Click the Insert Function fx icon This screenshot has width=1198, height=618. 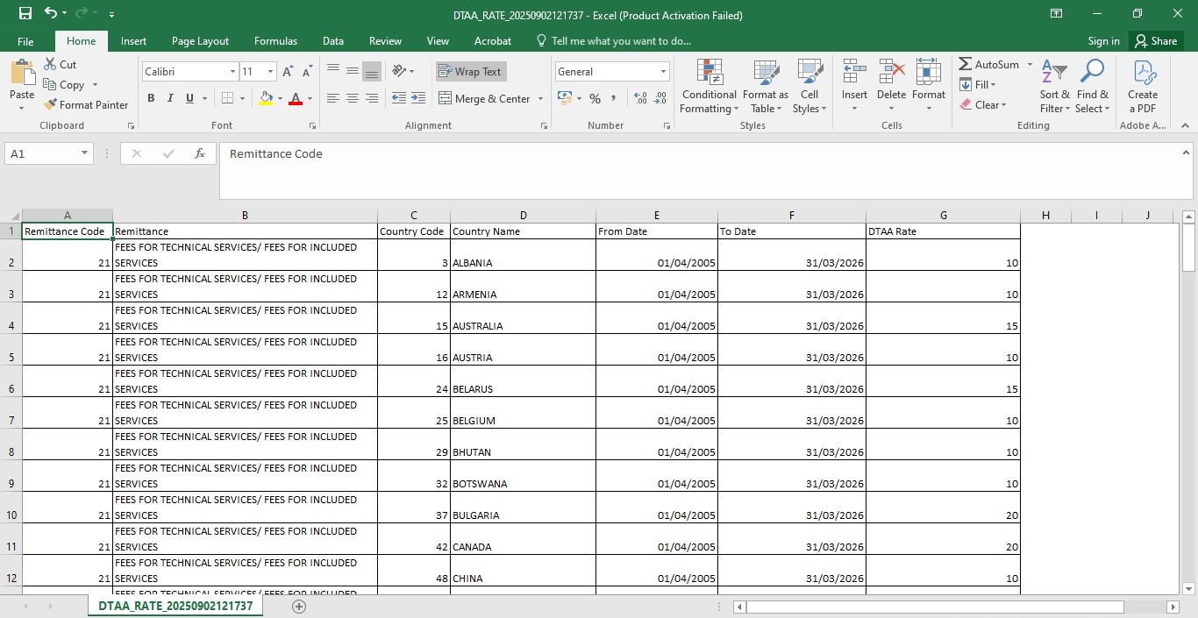point(200,153)
